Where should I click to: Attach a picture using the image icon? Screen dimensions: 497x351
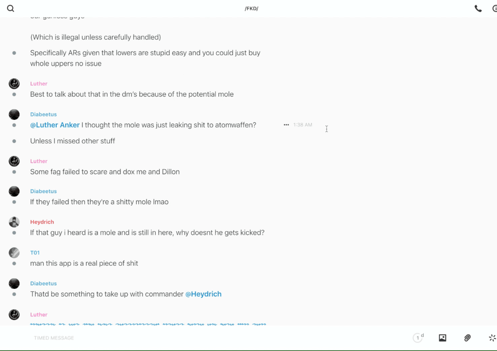tap(442, 338)
